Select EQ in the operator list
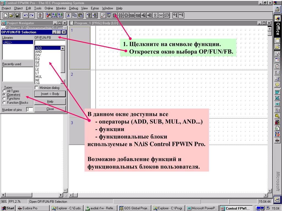Image resolution: width=282 pixels, height=211 pixels. pyautogui.click(x=48, y=59)
